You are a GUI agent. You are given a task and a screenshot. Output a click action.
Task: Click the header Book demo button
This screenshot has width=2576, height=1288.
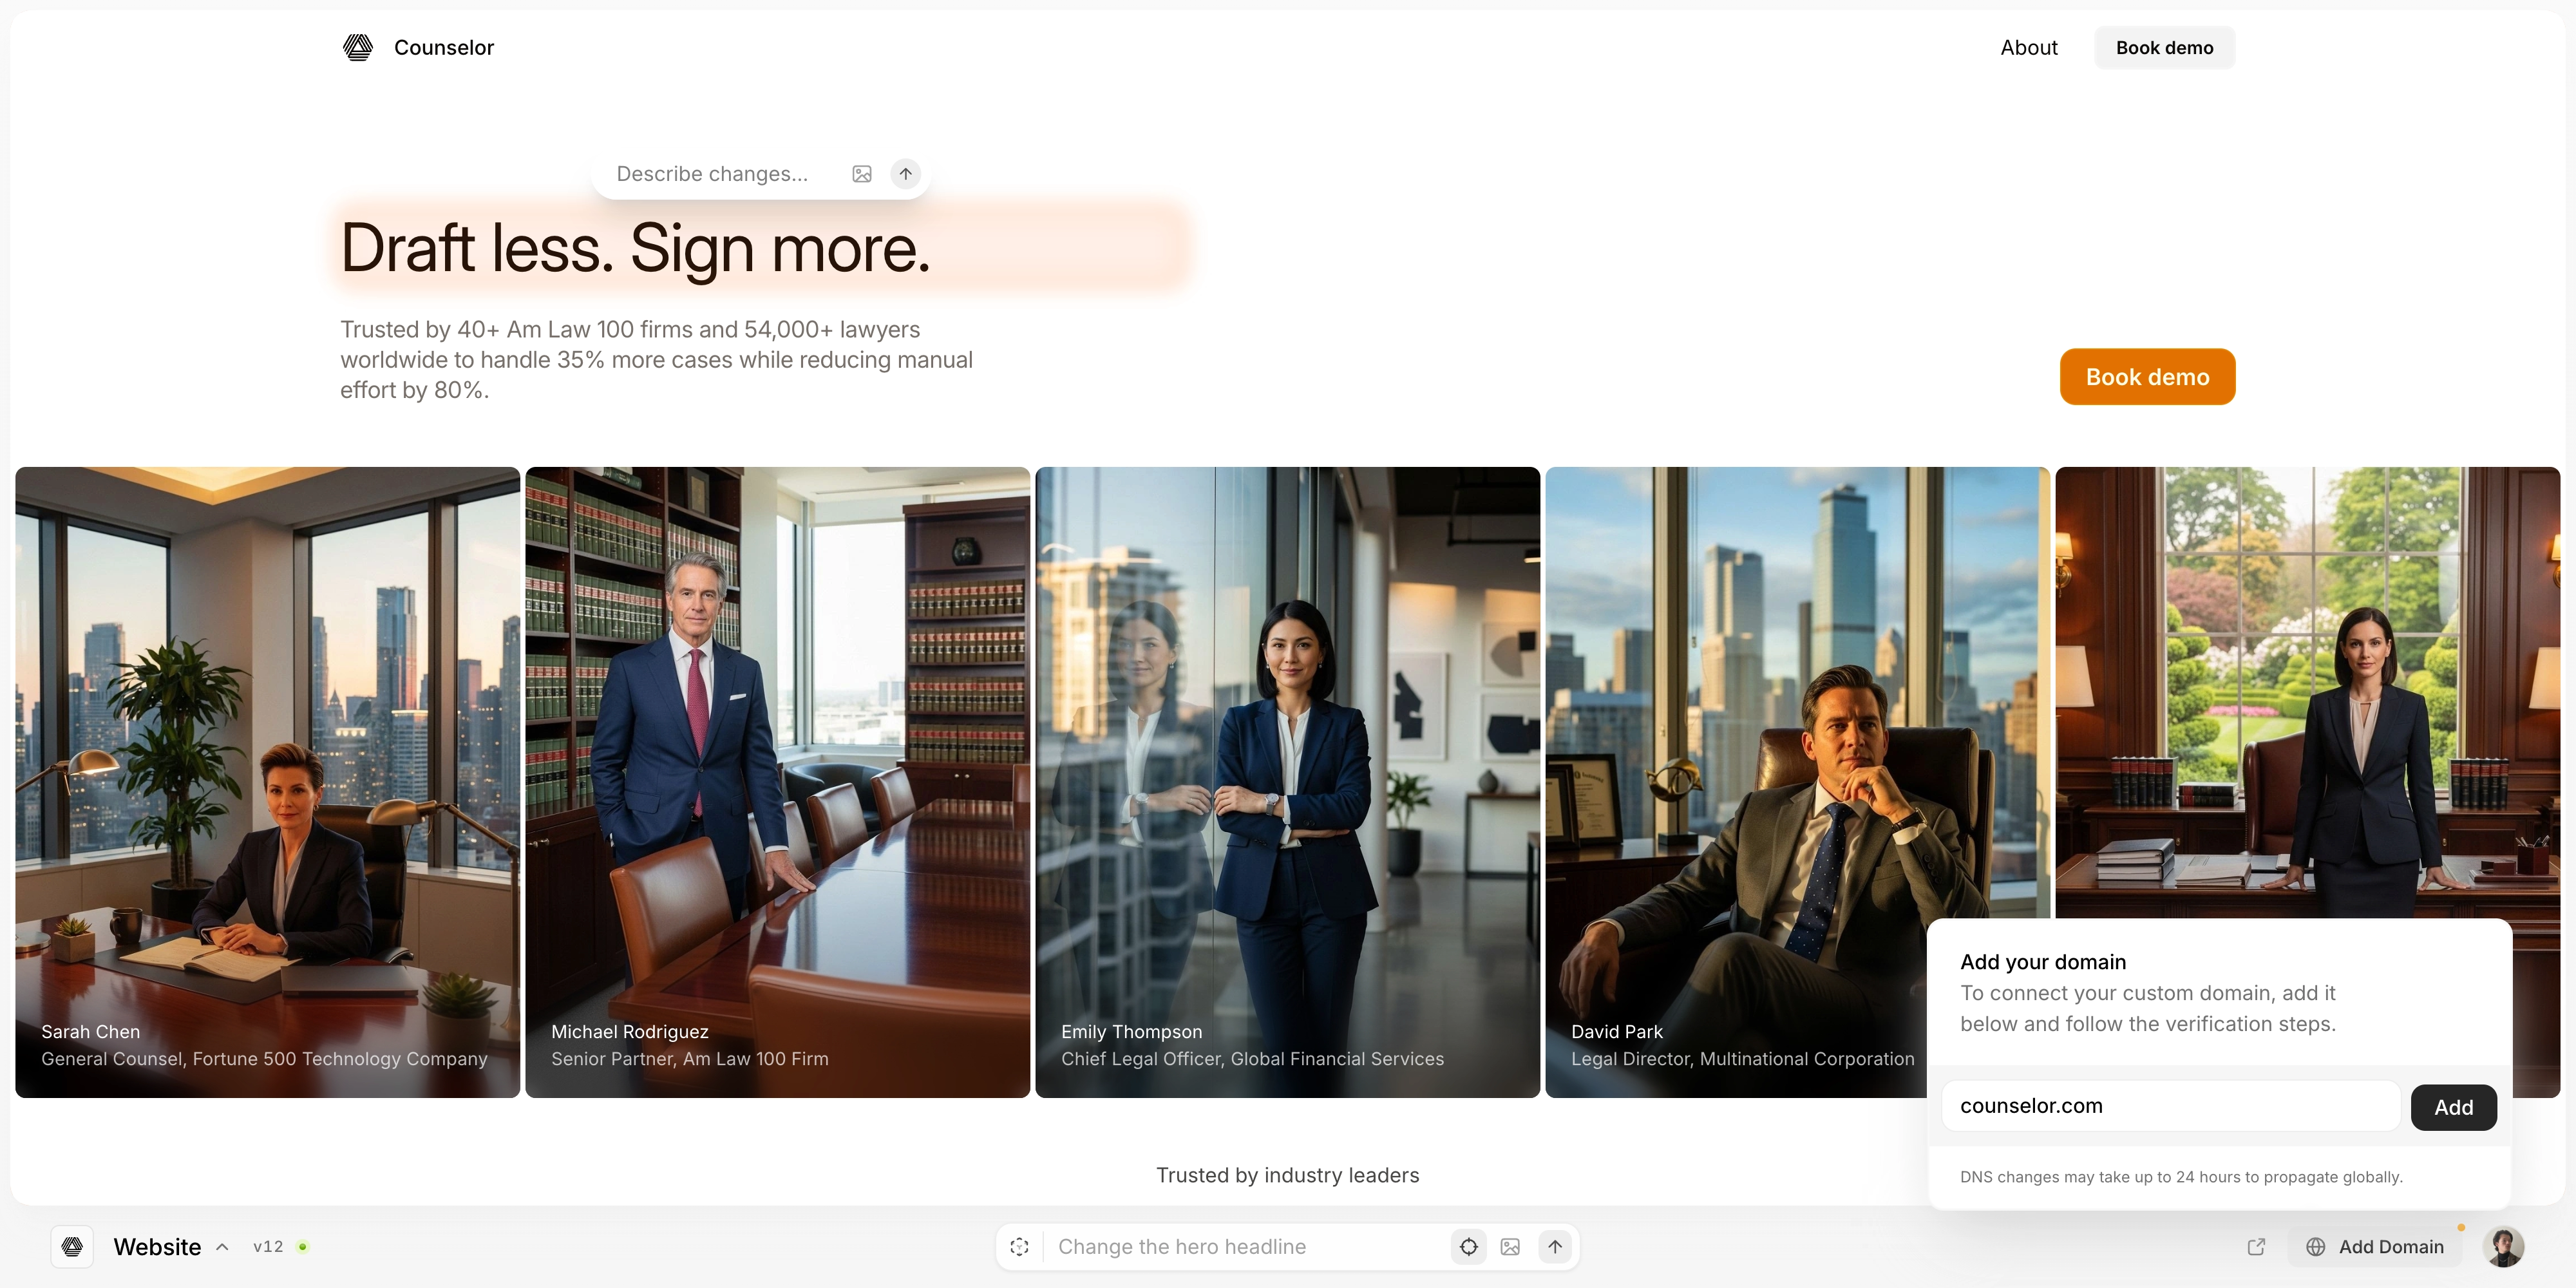pyautogui.click(x=2165, y=47)
